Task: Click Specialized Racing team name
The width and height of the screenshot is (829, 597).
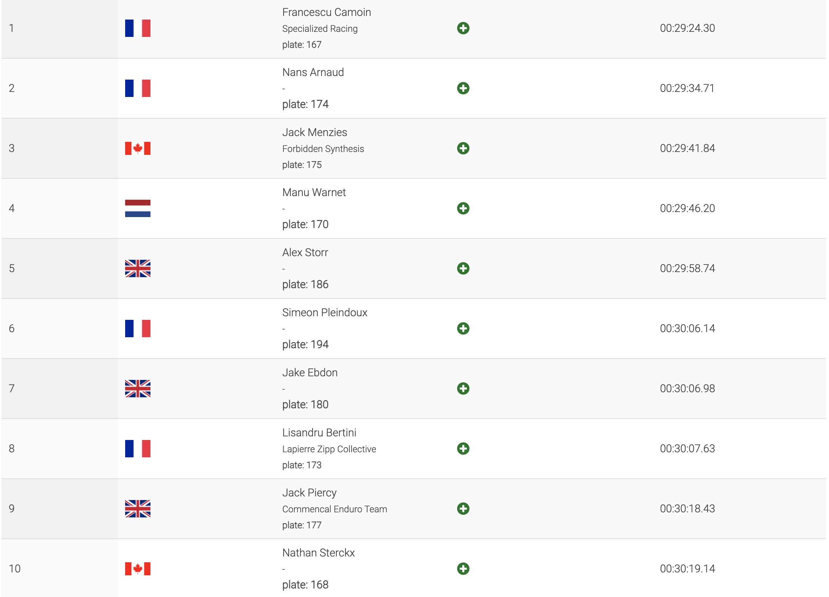Action: point(319,29)
